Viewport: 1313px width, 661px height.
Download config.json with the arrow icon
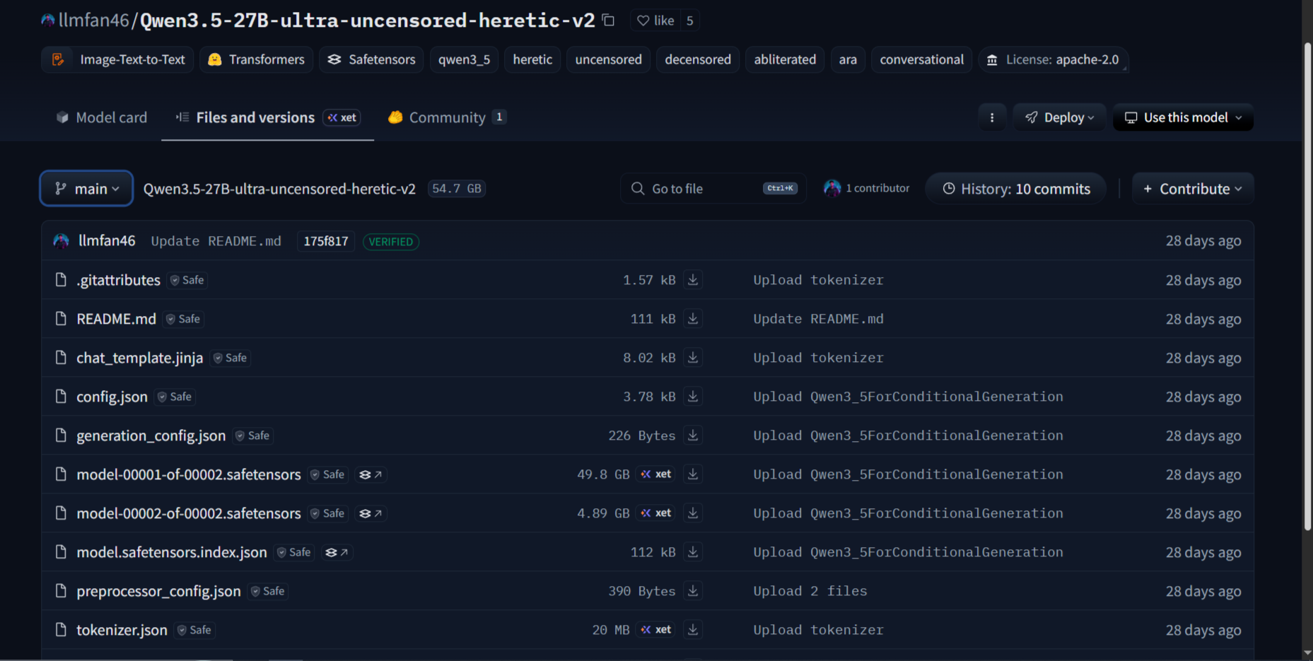click(693, 397)
